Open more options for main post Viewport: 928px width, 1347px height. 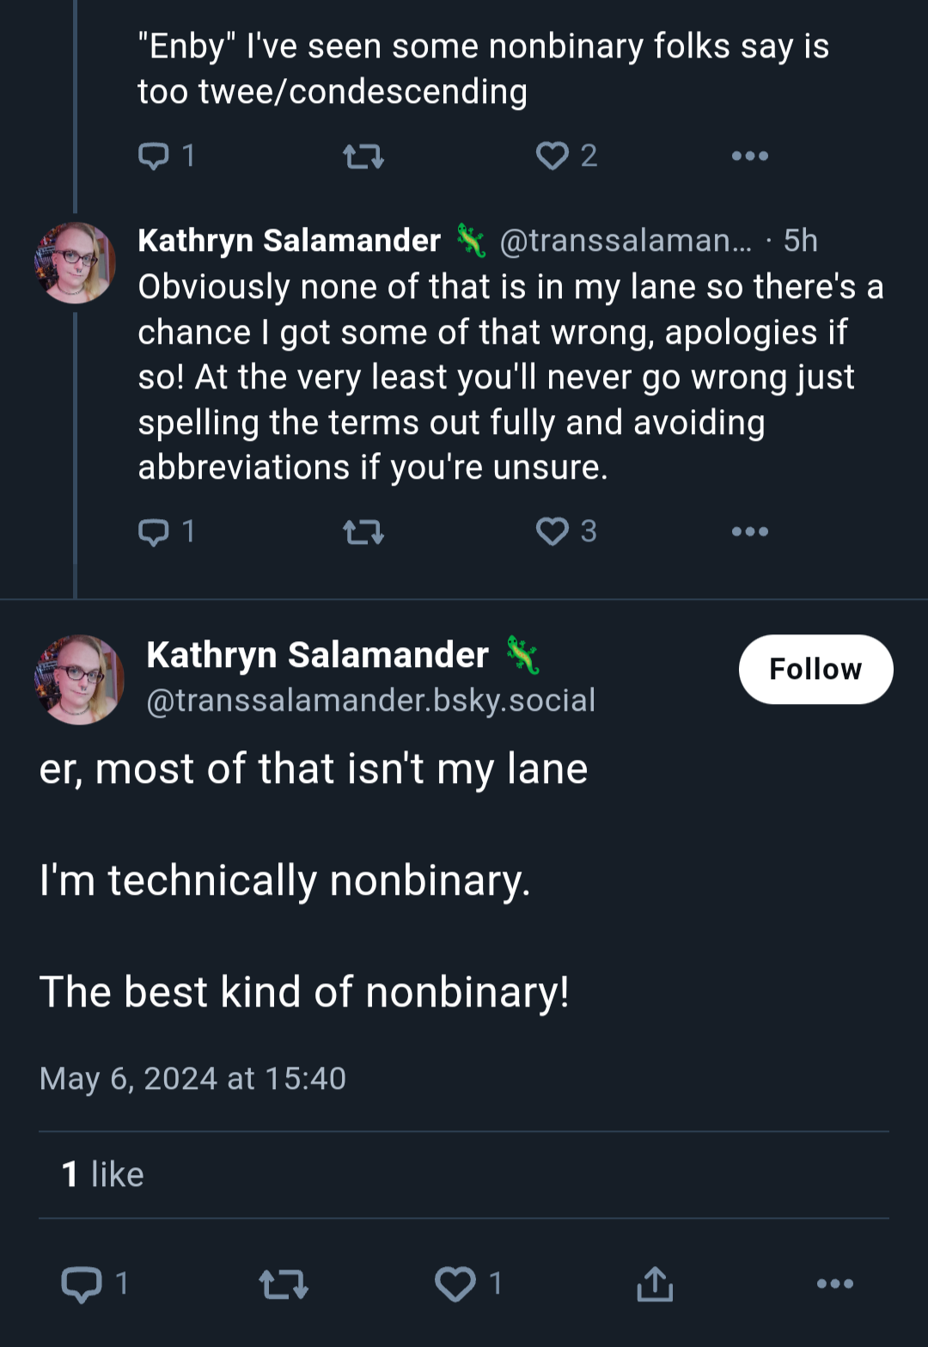click(x=835, y=1284)
